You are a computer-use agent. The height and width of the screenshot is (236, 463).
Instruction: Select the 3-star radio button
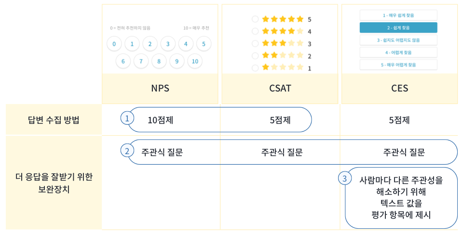tap(255, 44)
